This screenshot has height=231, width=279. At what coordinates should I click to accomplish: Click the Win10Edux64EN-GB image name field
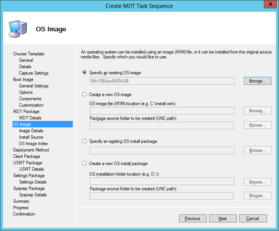[x=162, y=81]
